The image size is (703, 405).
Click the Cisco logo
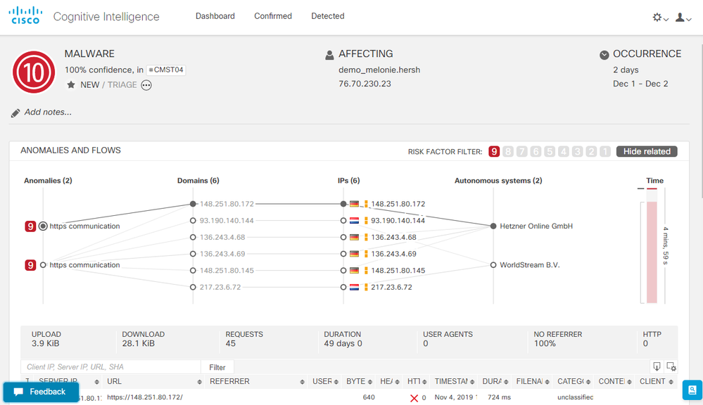(25, 15)
